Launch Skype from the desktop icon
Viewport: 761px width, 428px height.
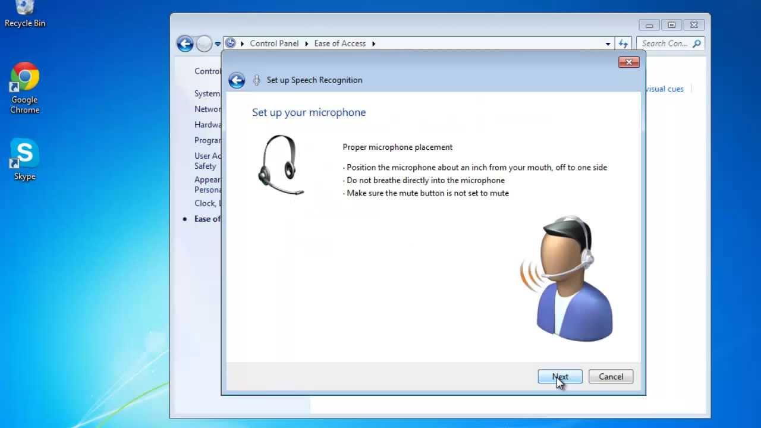(x=24, y=153)
